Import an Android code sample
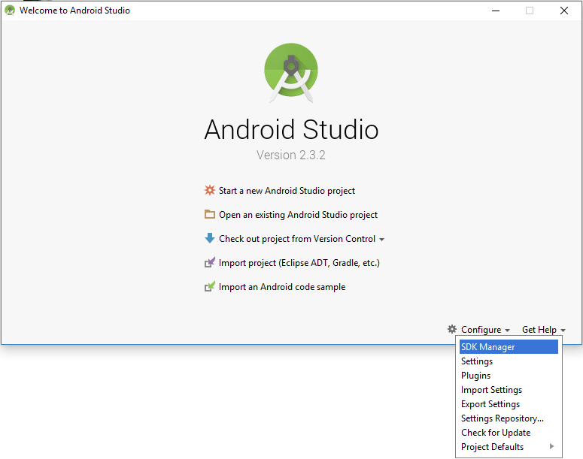Image resolution: width=583 pixels, height=459 pixels. [282, 287]
